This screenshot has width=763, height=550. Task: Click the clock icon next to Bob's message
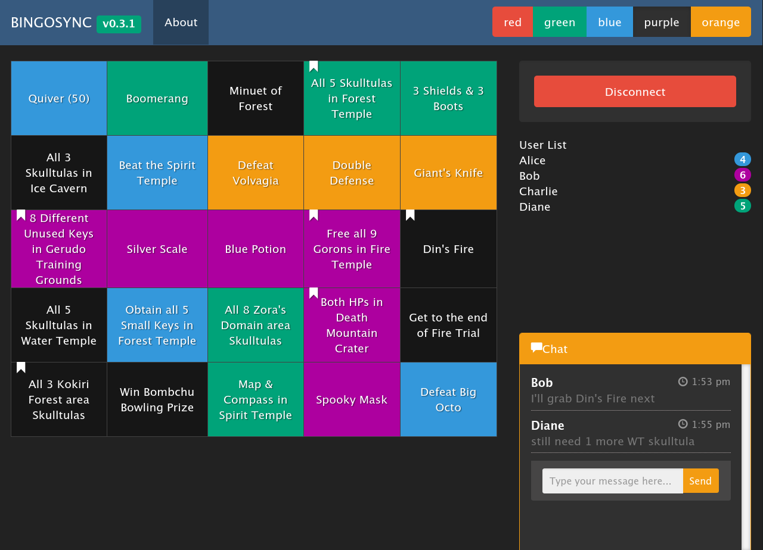tap(682, 382)
